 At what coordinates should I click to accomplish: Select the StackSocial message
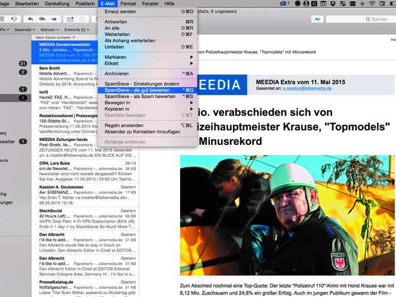click(85, 218)
